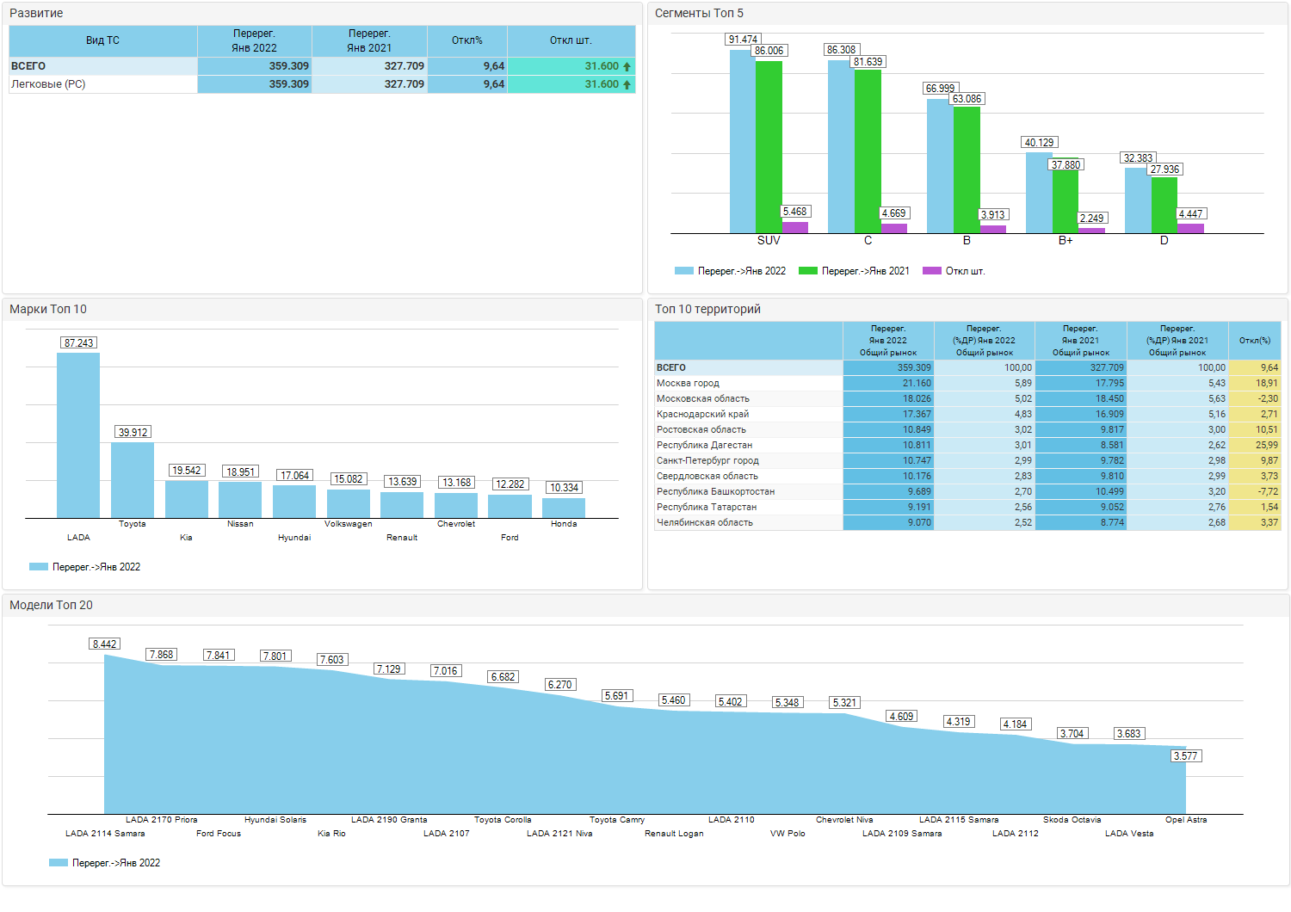1291x912 pixels.
Task: Click the 25,99 deviation cell for Дагестан
Action: [x=1255, y=446]
